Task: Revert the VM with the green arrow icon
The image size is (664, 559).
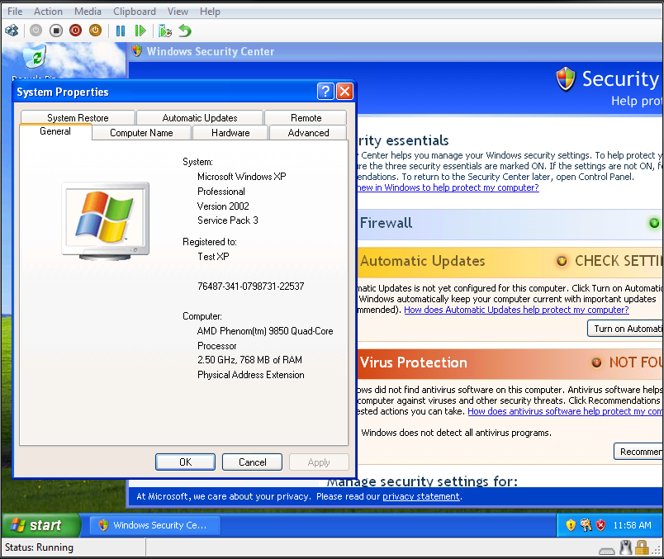Action: (185, 31)
